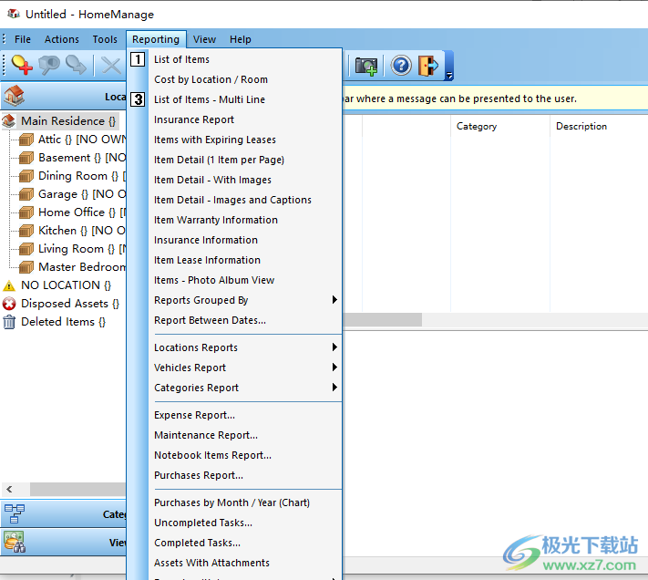The image size is (648, 580).
Task: Click the find item magnifier toolbar icon
Action: coord(49,65)
